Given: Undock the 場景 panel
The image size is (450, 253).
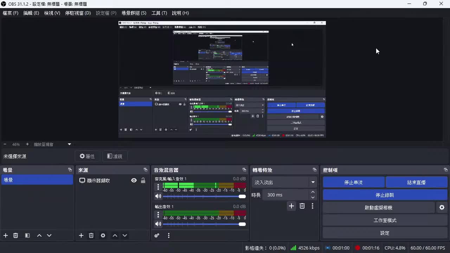Looking at the screenshot, I should click(70, 170).
